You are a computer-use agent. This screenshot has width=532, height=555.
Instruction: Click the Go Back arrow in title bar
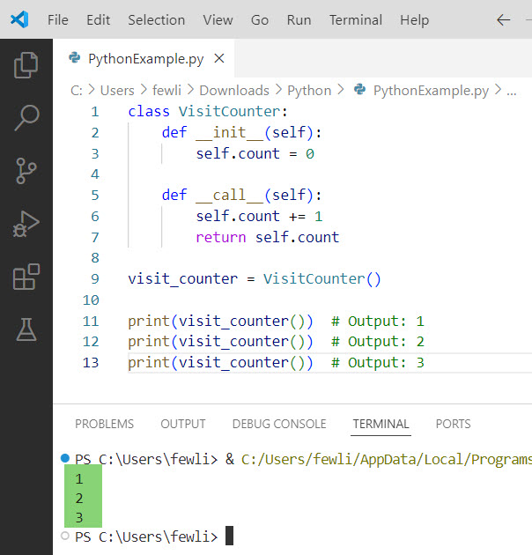[x=503, y=19]
